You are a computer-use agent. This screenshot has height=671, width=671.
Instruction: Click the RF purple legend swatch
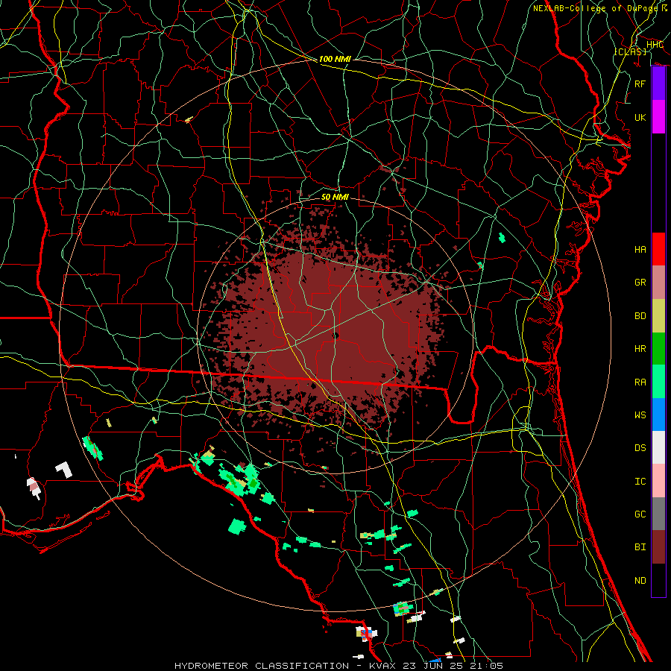(x=658, y=84)
